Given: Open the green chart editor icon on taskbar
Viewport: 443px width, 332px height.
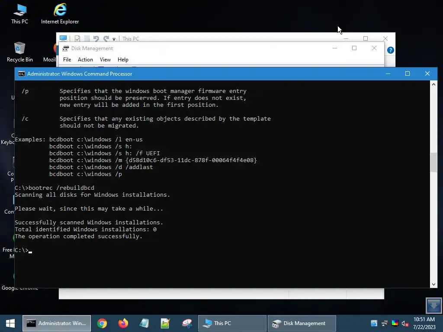Looking at the screenshot, I should (165, 323).
